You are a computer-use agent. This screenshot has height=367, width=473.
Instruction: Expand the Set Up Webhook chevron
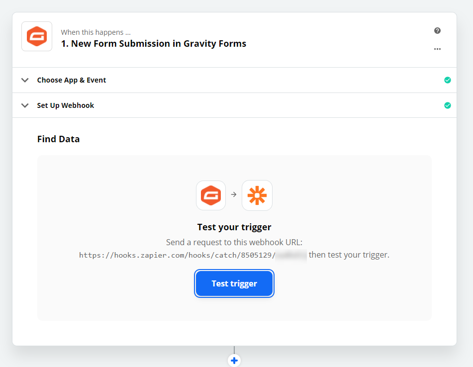coord(24,105)
